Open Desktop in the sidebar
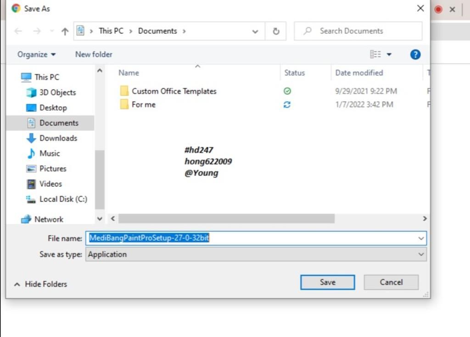 tap(53, 108)
